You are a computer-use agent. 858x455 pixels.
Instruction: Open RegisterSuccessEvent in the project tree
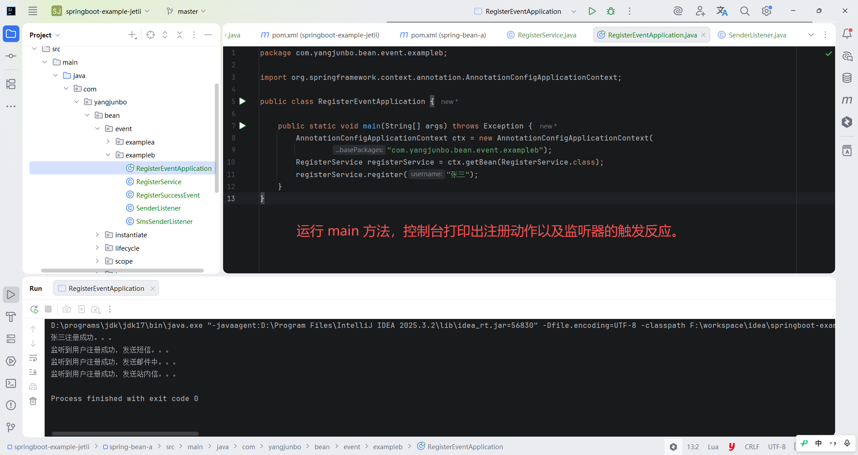coord(168,195)
